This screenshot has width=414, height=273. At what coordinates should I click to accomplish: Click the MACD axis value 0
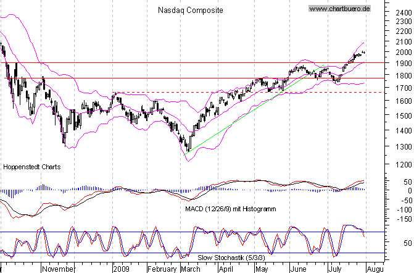click(410, 191)
